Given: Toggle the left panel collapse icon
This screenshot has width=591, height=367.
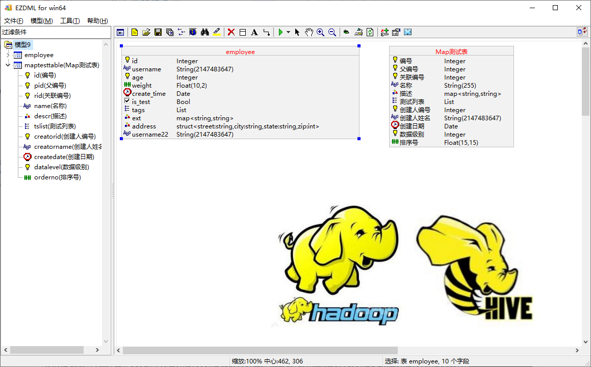Looking at the screenshot, I should click(120, 33).
